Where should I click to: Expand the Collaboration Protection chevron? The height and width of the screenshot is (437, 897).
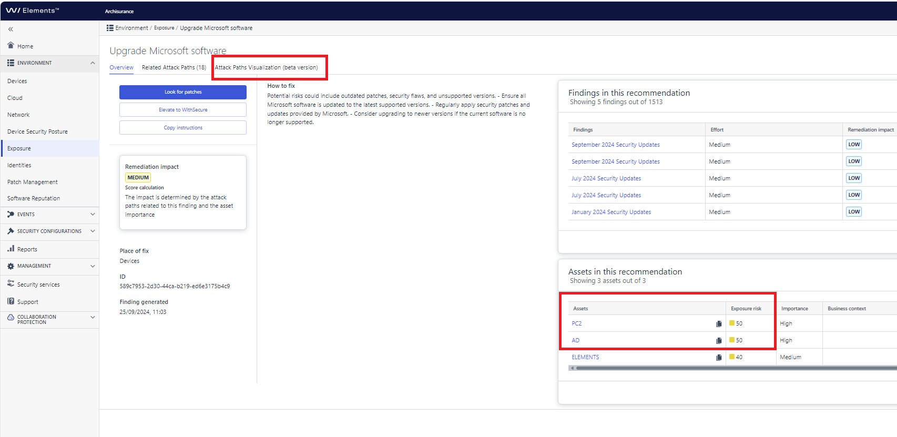point(93,317)
